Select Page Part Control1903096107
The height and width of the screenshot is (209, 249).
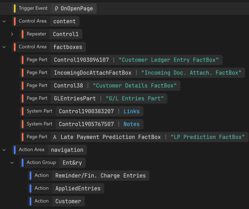121,60
